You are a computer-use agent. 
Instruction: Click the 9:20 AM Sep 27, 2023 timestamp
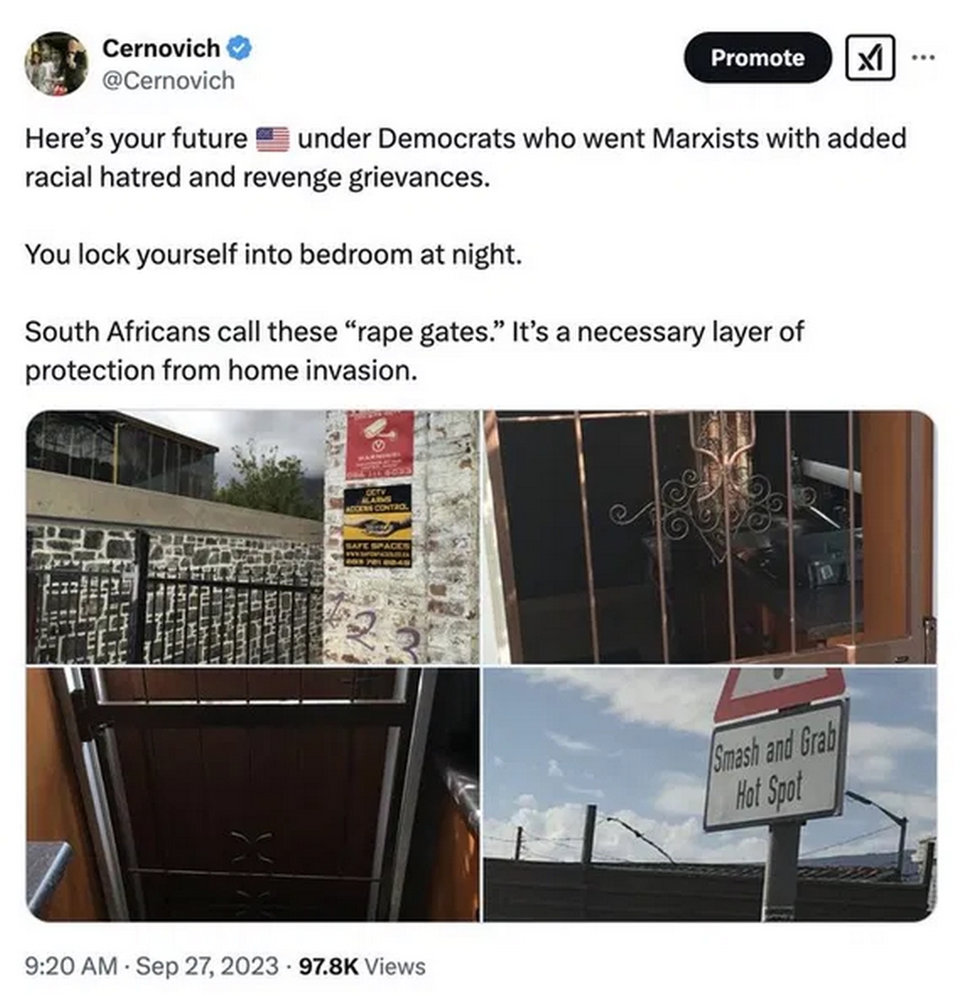(x=152, y=965)
